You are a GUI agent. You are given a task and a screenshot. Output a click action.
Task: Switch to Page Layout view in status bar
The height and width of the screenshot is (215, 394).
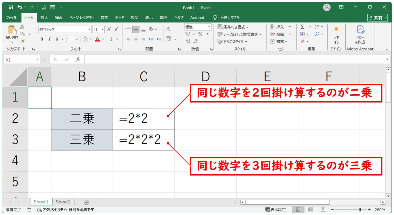pyautogui.click(x=310, y=210)
